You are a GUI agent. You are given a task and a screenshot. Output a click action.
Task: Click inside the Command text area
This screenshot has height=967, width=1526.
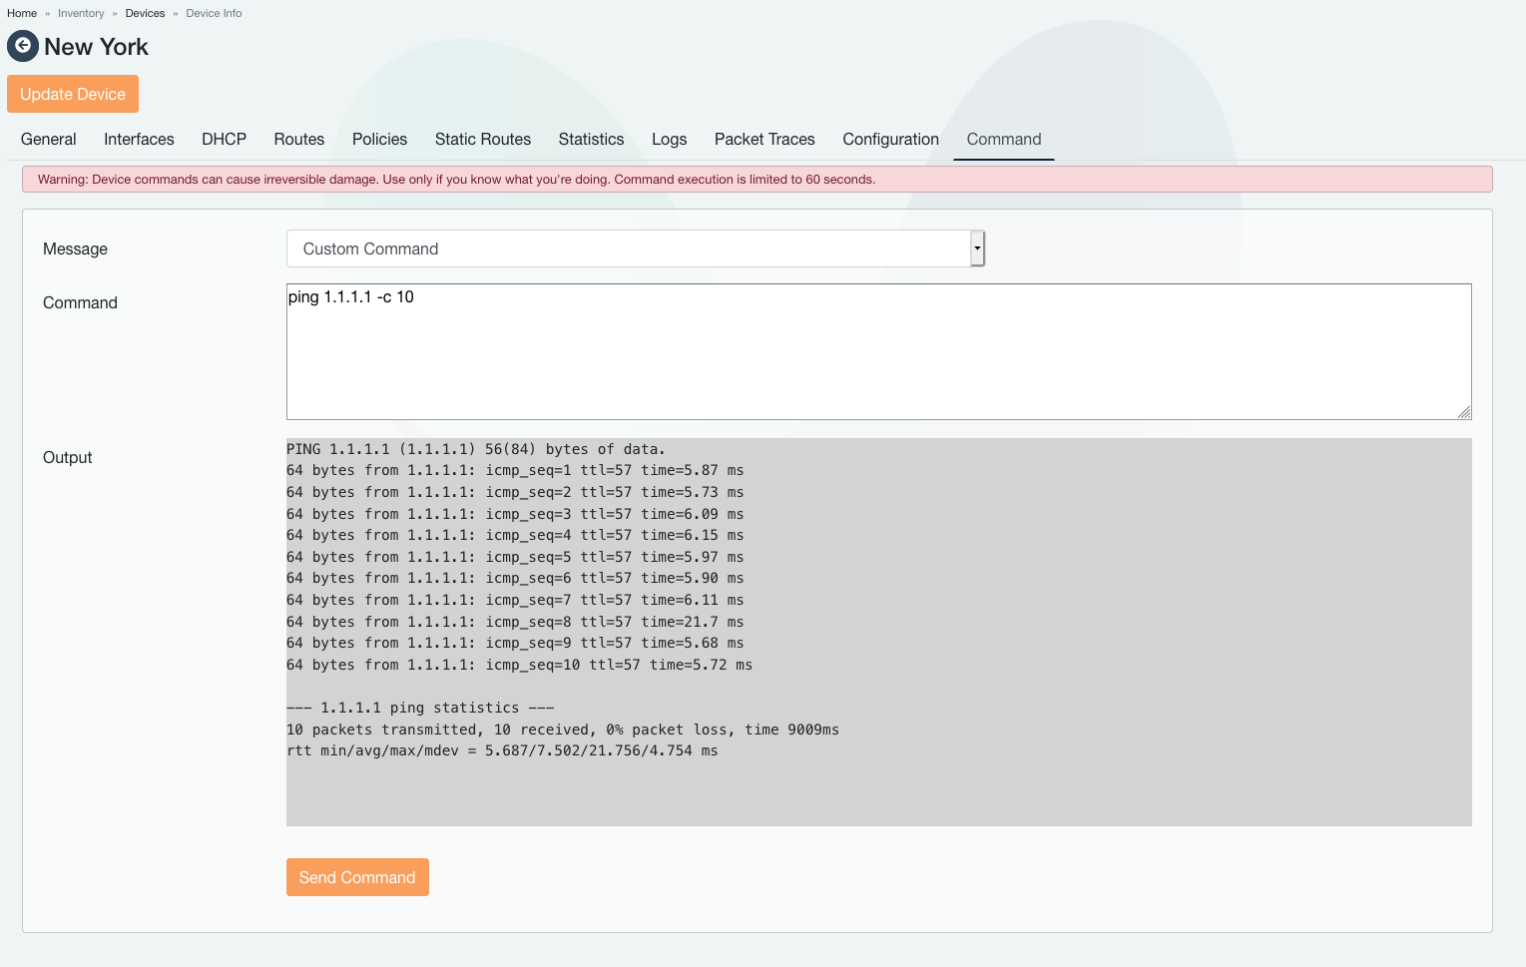[x=878, y=351]
